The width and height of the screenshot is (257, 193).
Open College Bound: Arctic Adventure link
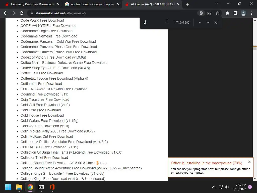81,168
